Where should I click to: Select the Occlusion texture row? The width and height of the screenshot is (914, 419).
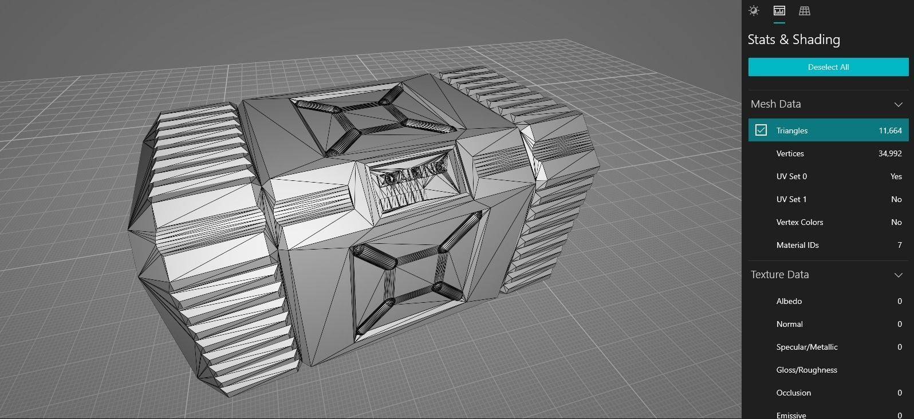tap(828, 393)
